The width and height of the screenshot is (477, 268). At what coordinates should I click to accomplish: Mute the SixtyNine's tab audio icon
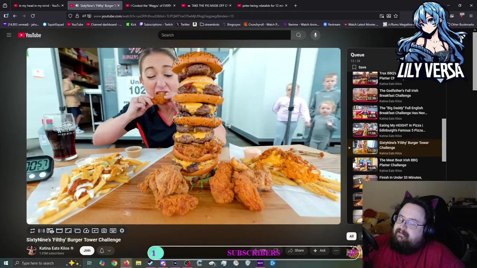click(x=77, y=6)
